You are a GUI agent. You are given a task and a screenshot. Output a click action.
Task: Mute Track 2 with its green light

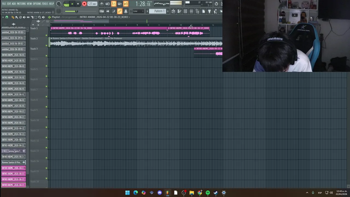(x=46, y=45)
